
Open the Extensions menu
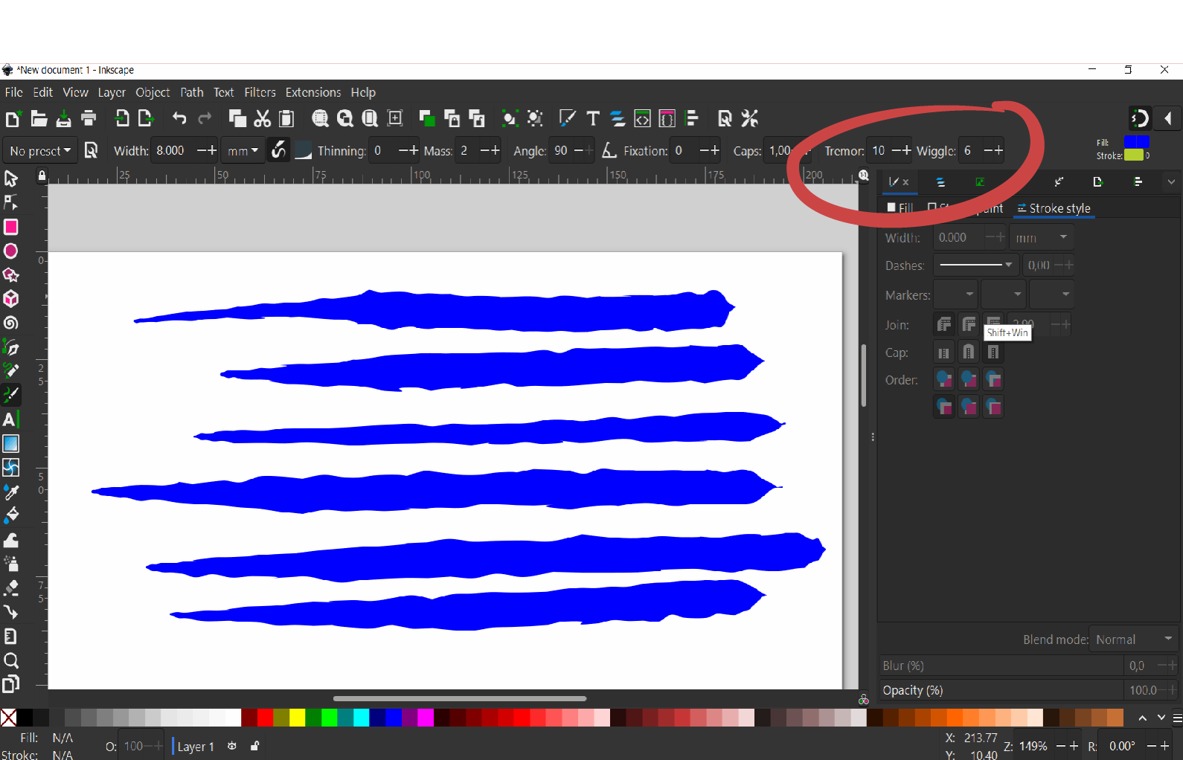tap(312, 92)
